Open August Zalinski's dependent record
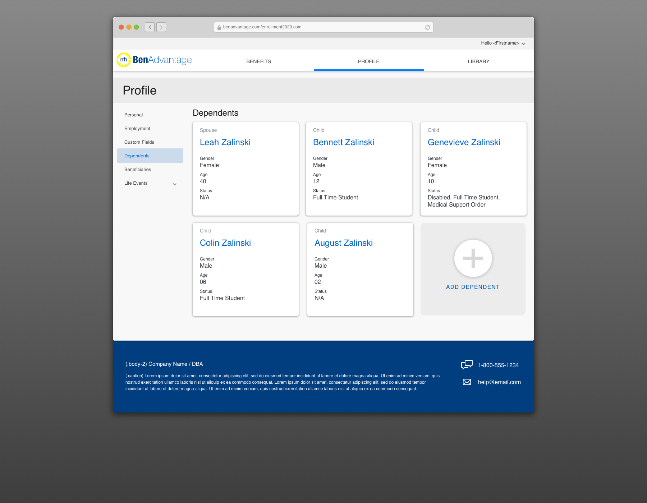Image resolution: width=647 pixels, height=503 pixels. point(344,243)
